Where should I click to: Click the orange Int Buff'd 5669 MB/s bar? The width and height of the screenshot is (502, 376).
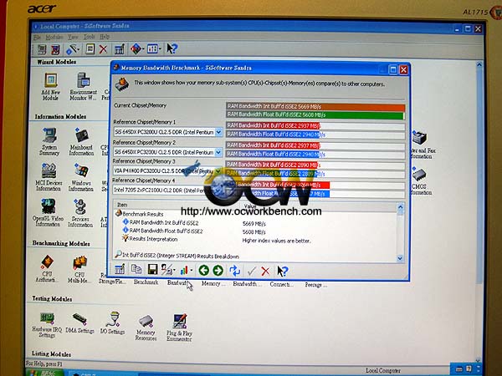(x=315, y=106)
